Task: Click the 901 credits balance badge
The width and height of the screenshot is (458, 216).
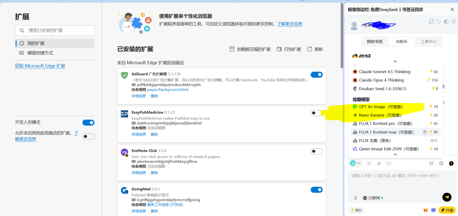Action: (356, 210)
